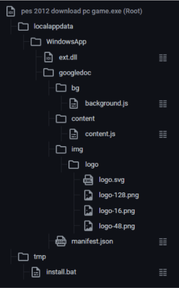
Task: Collapse the googledoc folder
Action: 49,73
